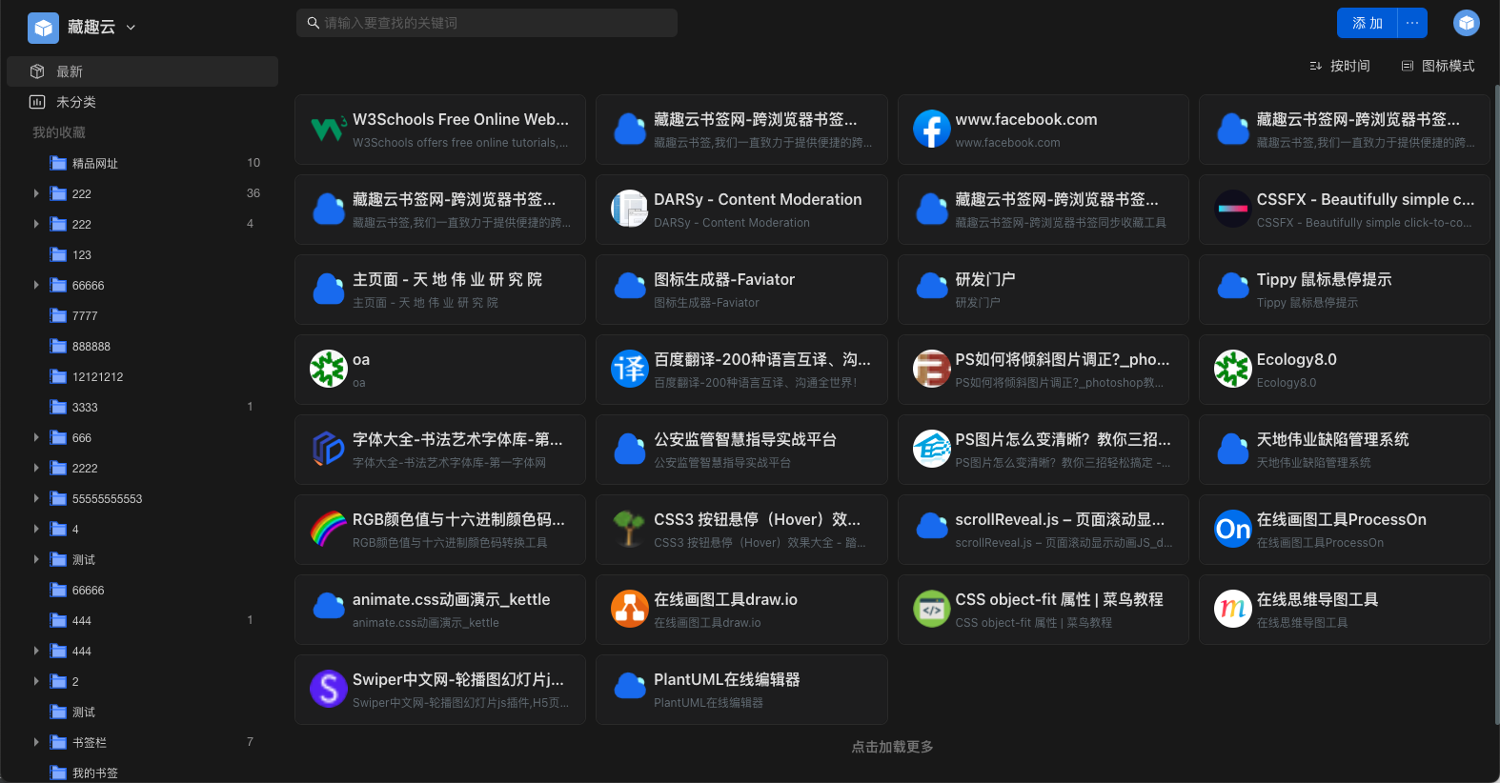Click the oa bookmark green icon
1500x783 pixels.
point(329,369)
